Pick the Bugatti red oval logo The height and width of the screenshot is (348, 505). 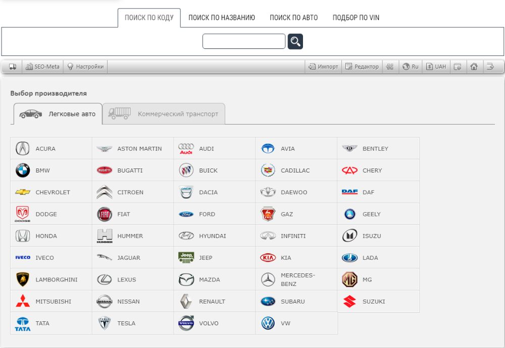pyautogui.click(x=105, y=170)
